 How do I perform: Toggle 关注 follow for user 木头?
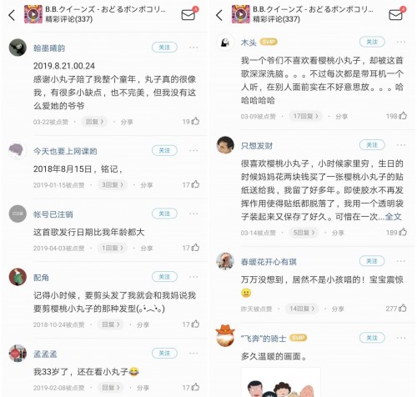[x=372, y=42]
